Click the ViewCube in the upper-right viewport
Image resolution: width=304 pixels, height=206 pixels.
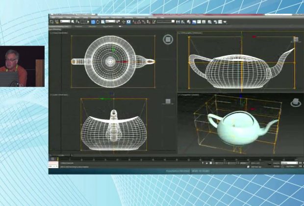296,39
